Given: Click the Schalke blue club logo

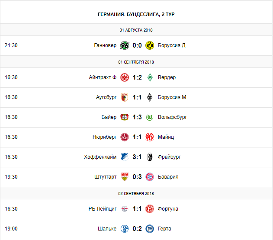Looking at the screenshot, I should [x=125, y=229].
